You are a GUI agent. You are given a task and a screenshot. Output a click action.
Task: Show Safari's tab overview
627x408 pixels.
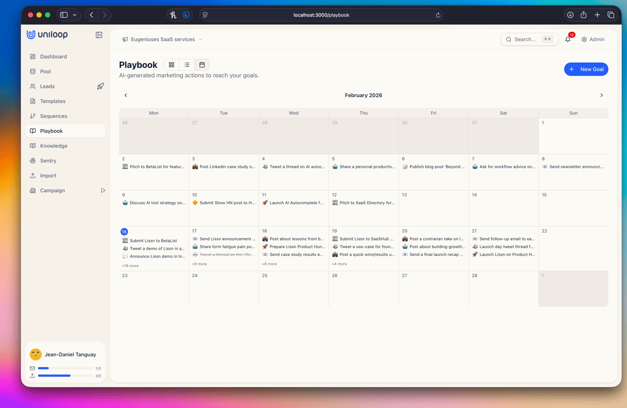coord(611,15)
